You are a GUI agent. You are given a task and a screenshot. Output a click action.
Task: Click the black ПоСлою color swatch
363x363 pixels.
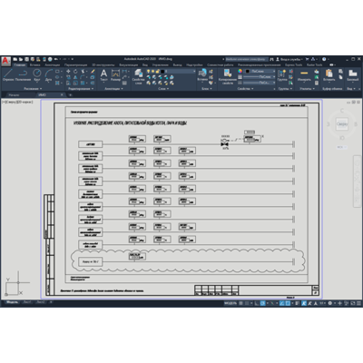click(247, 71)
